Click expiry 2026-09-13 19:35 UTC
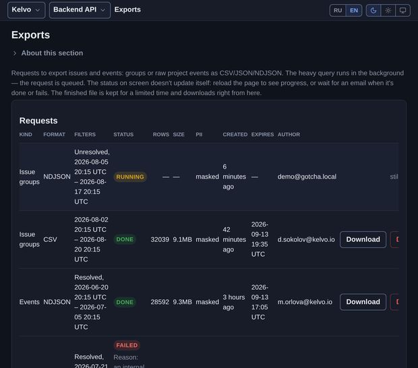418x368 pixels. [x=260, y=239]
